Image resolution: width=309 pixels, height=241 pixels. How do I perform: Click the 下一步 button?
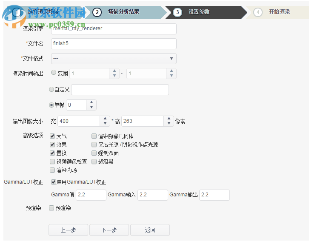tap(109, 230)
